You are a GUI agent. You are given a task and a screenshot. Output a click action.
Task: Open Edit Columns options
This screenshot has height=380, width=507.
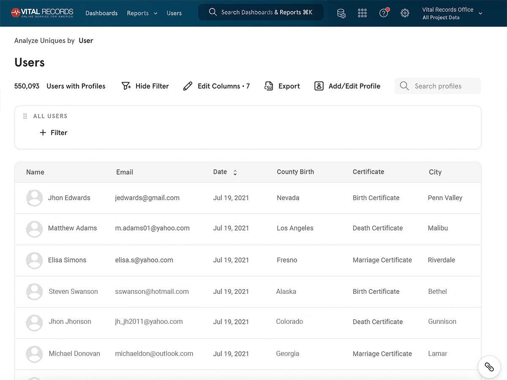216,86
